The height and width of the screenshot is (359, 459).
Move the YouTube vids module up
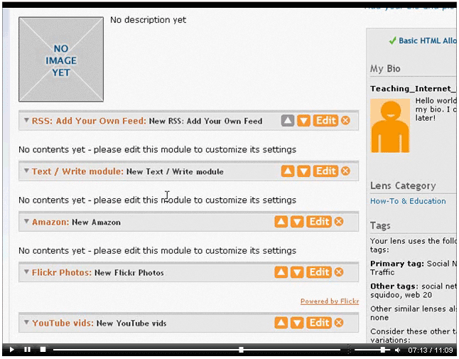click(x=281, y=323)
